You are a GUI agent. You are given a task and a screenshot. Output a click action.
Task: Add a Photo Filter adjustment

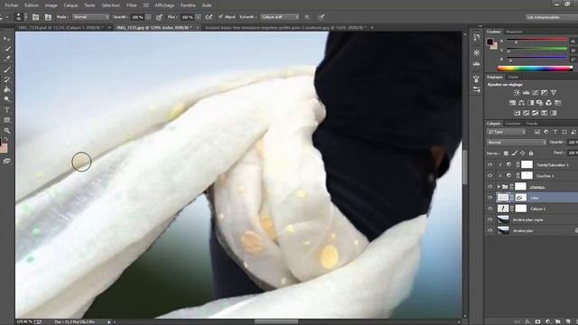point(540,103)
